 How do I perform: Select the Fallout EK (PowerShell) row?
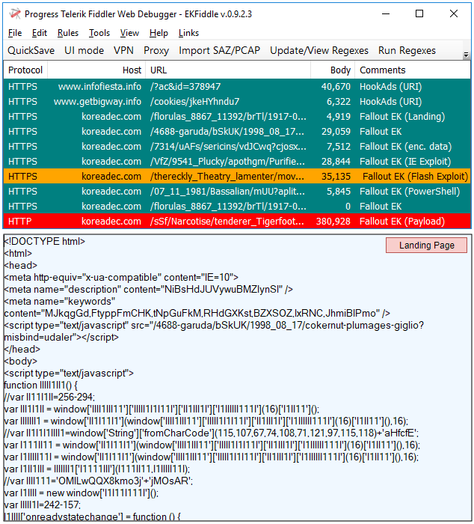237,192
